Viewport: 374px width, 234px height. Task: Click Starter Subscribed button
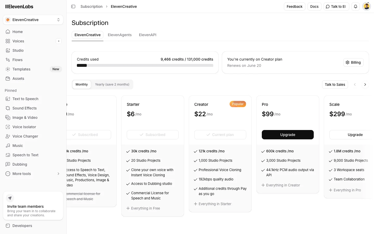tap(153, 135)
